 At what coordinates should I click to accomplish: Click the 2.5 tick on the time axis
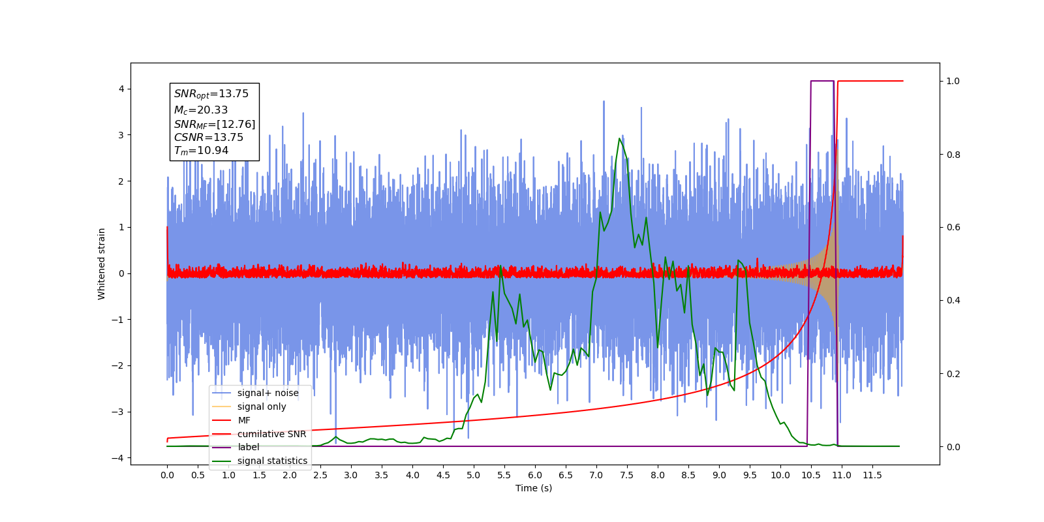[320, 475]
